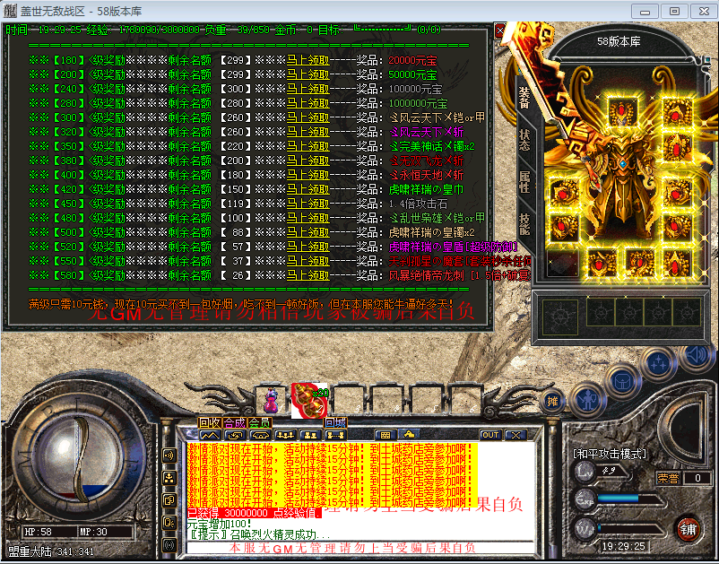Click the Lv level badge
This screenshot has width=719, height=564.
click(585, 471)
